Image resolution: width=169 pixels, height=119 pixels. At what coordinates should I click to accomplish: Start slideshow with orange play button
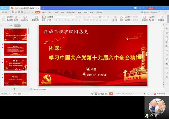pyautogui.click(x=111, y=94)
